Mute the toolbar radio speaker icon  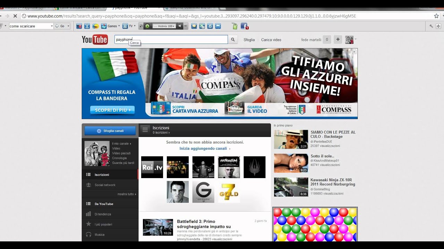[x=180, y=26]
